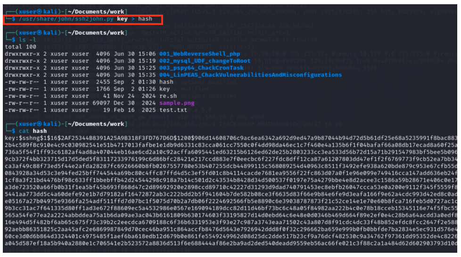Screen dimensions: 461x257
Task: Click the 002_mysql_UDF_changeToRoot directory name
Action: click(x=205, y=61)
